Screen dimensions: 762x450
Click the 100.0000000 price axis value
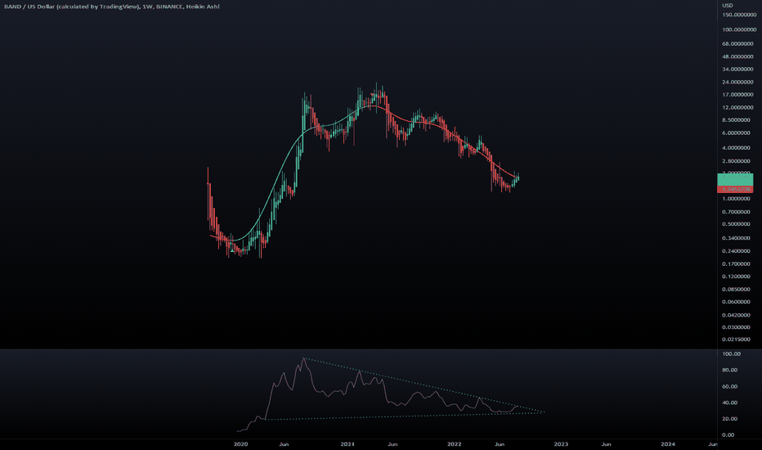739,29
